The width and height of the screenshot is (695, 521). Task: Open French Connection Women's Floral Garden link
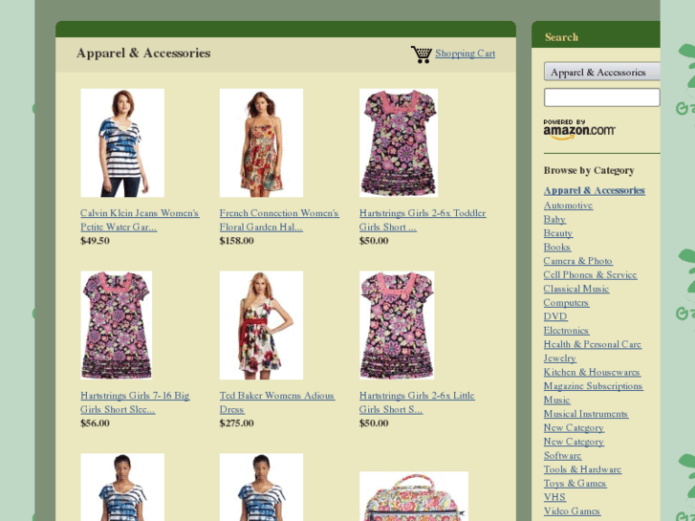[x=279, y=220]
